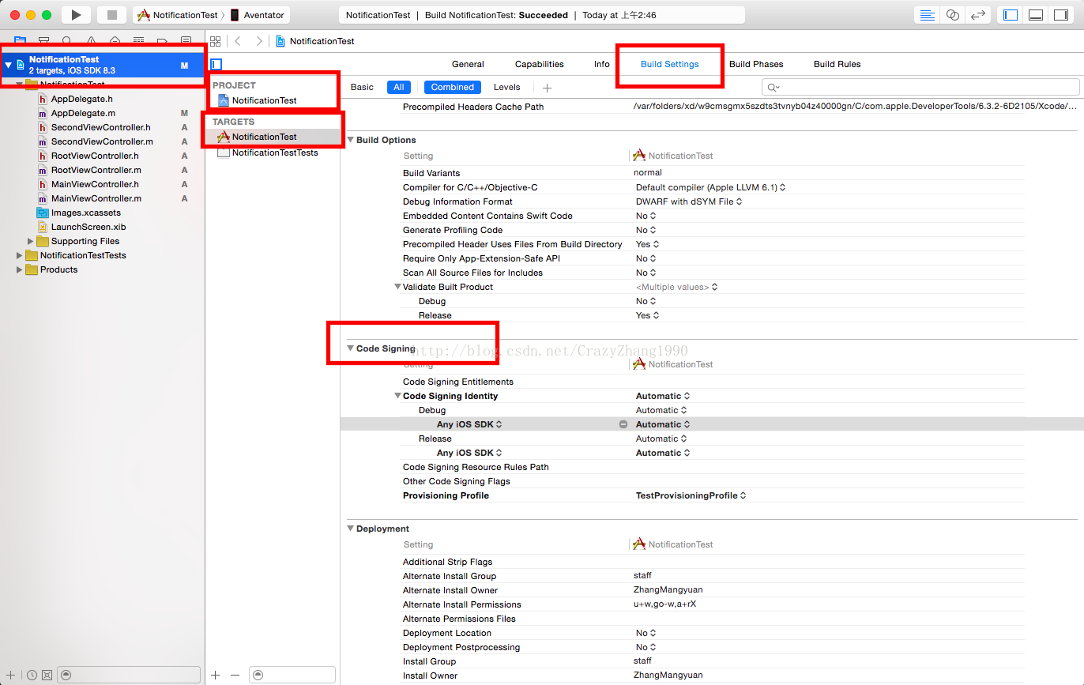Collapse the NotificationTest project root
Viewport: 1084px width, 685px height.
[x=8, y=65]
